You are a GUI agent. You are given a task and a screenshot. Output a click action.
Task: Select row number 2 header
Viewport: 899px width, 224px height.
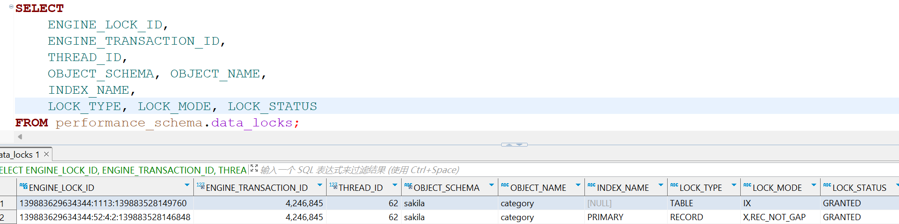click(x=8, y=217)
